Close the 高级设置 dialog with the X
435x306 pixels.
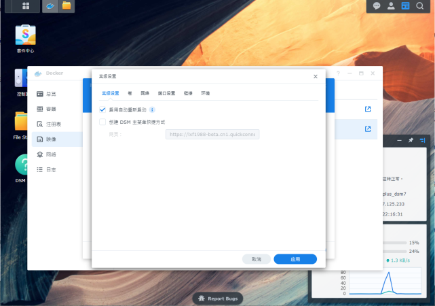pyautogui.click(x=316, y=76)
